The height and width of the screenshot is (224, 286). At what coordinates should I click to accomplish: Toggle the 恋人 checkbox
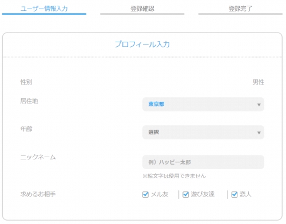coord(235,194)
